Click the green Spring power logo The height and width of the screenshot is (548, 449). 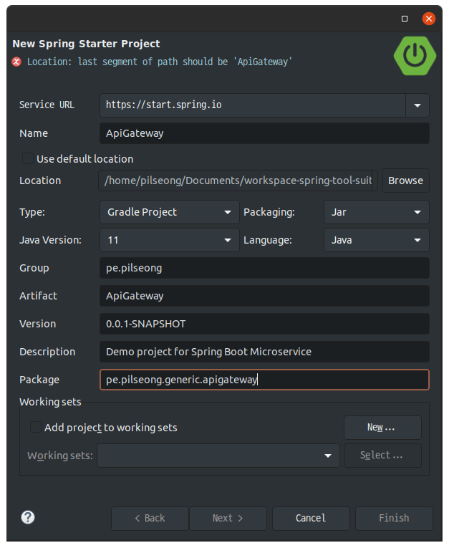[x=415, y=56]
